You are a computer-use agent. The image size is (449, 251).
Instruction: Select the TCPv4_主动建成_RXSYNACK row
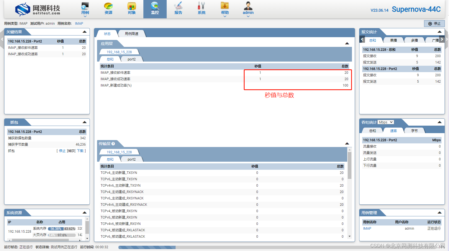pos(222,192)
